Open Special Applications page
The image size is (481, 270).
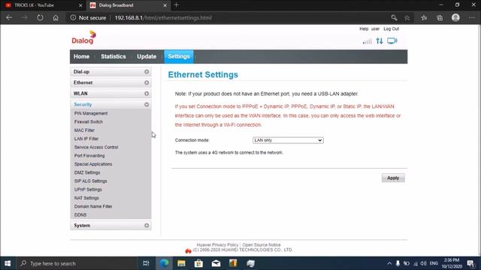(x=93, y=164)
